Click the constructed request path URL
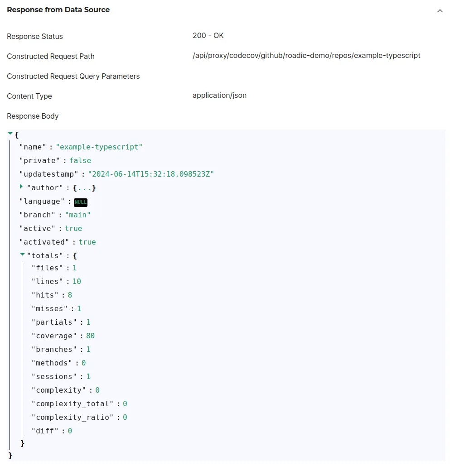 [x=306, y=56]
